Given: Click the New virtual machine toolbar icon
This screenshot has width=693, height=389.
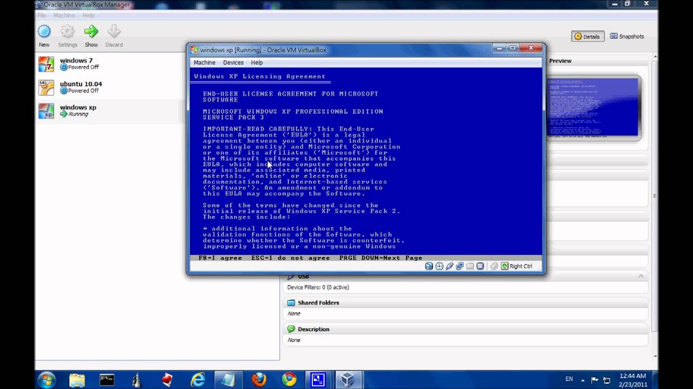Looking at the screenshot, I should click(x=44, y=31).
